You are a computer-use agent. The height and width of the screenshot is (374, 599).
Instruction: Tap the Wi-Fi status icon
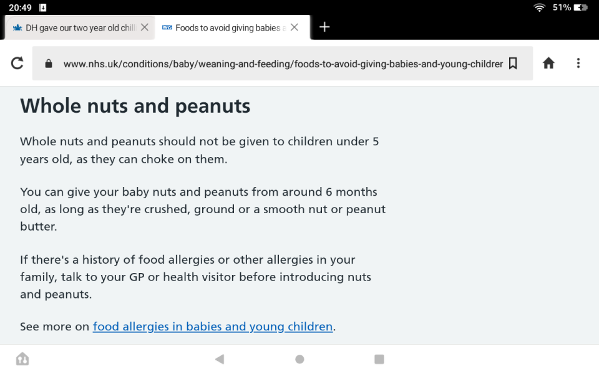[539, 7]
